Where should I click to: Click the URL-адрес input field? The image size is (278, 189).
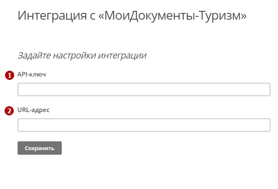144,125
